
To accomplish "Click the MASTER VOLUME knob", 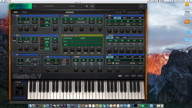I will 141,12.
